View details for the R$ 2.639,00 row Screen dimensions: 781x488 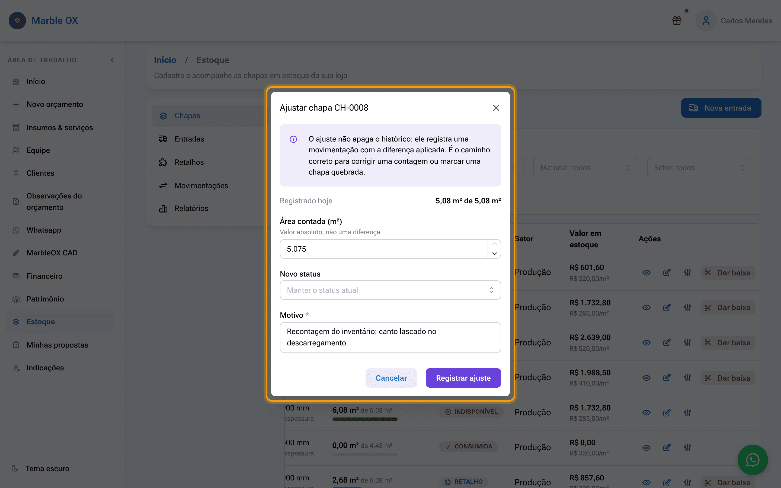646,343
